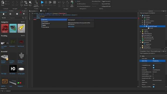Image resolution: width=167 pixels, height=94 pixels.
Task: Collapse the Part tree node
Action: [x=142, y=25]
